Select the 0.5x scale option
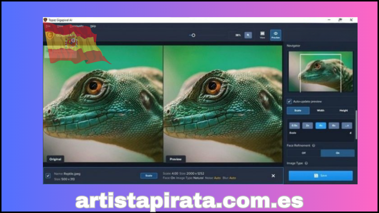 point(294,125)
